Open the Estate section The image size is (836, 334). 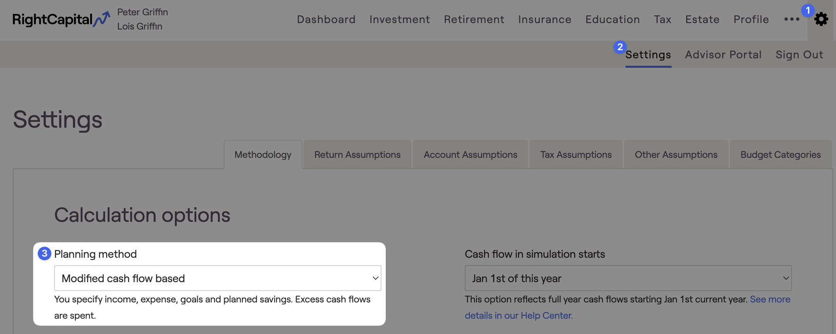[702, 19]
